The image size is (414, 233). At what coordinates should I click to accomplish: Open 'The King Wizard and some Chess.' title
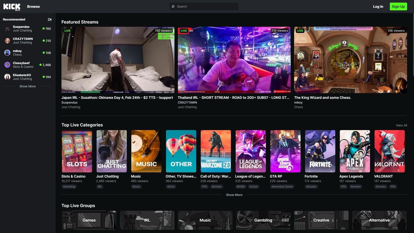pyautogui.click(x=322, y=97)
